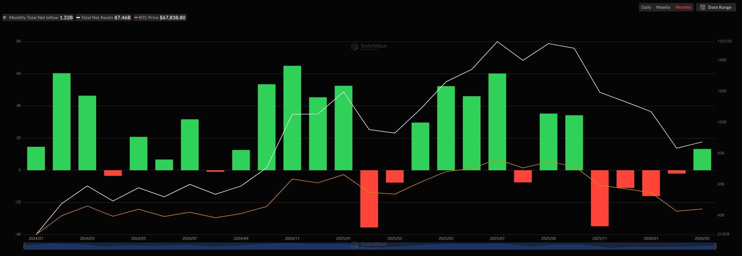
Task: Click the $67,838.80 BTC price value
Action: (172, 17)
